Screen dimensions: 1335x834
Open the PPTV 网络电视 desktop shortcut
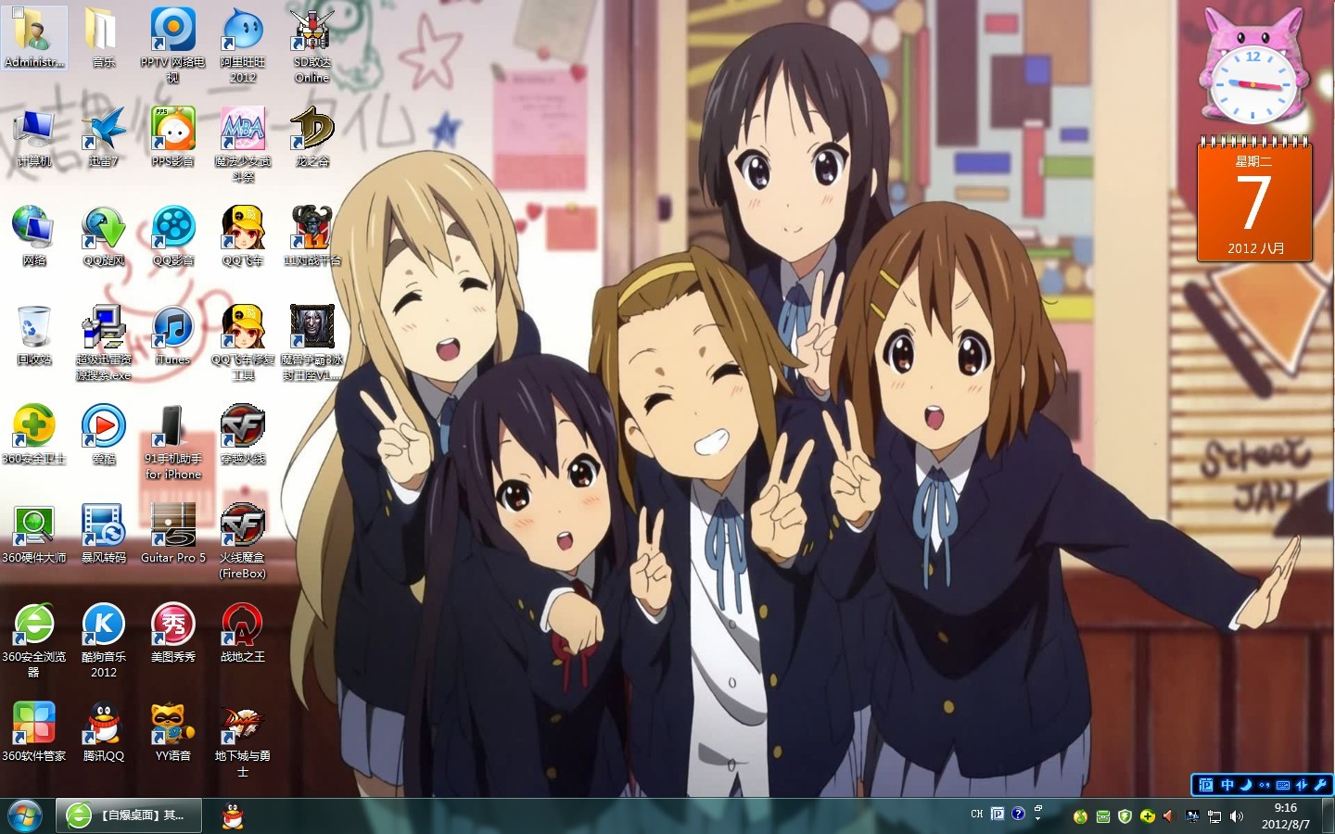(x=173, y=44)
